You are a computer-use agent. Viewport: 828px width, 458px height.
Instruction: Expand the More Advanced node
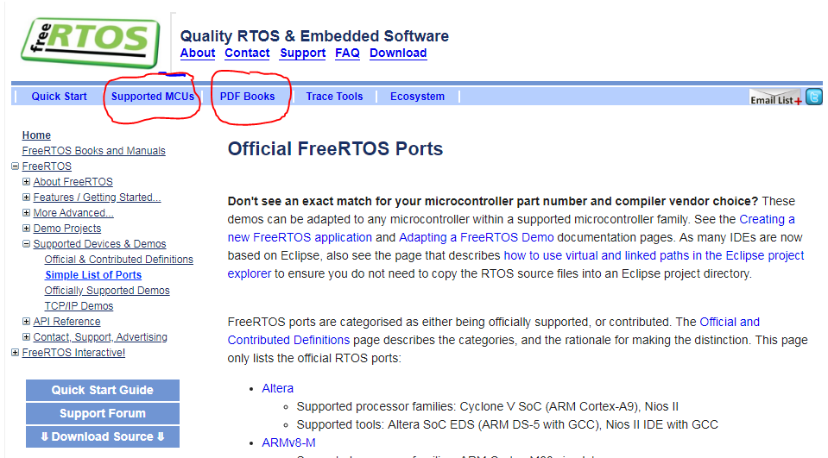[27, 213]
